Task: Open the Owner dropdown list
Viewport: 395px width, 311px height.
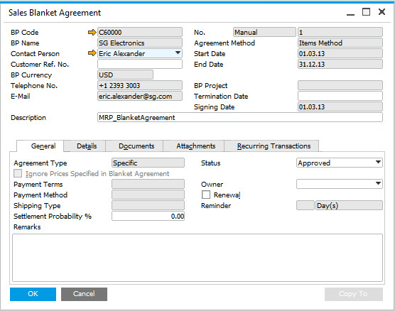Action: pyautogui.click(x=378, y=184)
